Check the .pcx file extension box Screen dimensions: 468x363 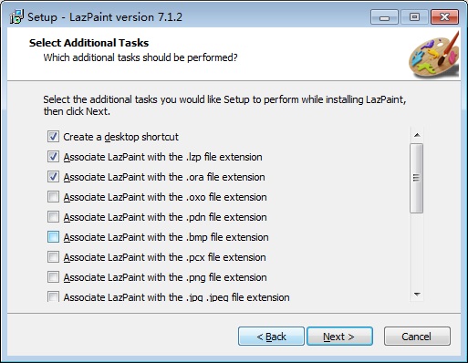click(x=53, y=257)
